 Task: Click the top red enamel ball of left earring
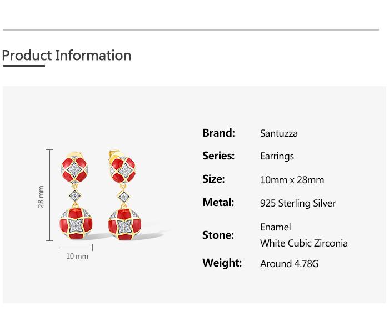[x=75, y=169]
